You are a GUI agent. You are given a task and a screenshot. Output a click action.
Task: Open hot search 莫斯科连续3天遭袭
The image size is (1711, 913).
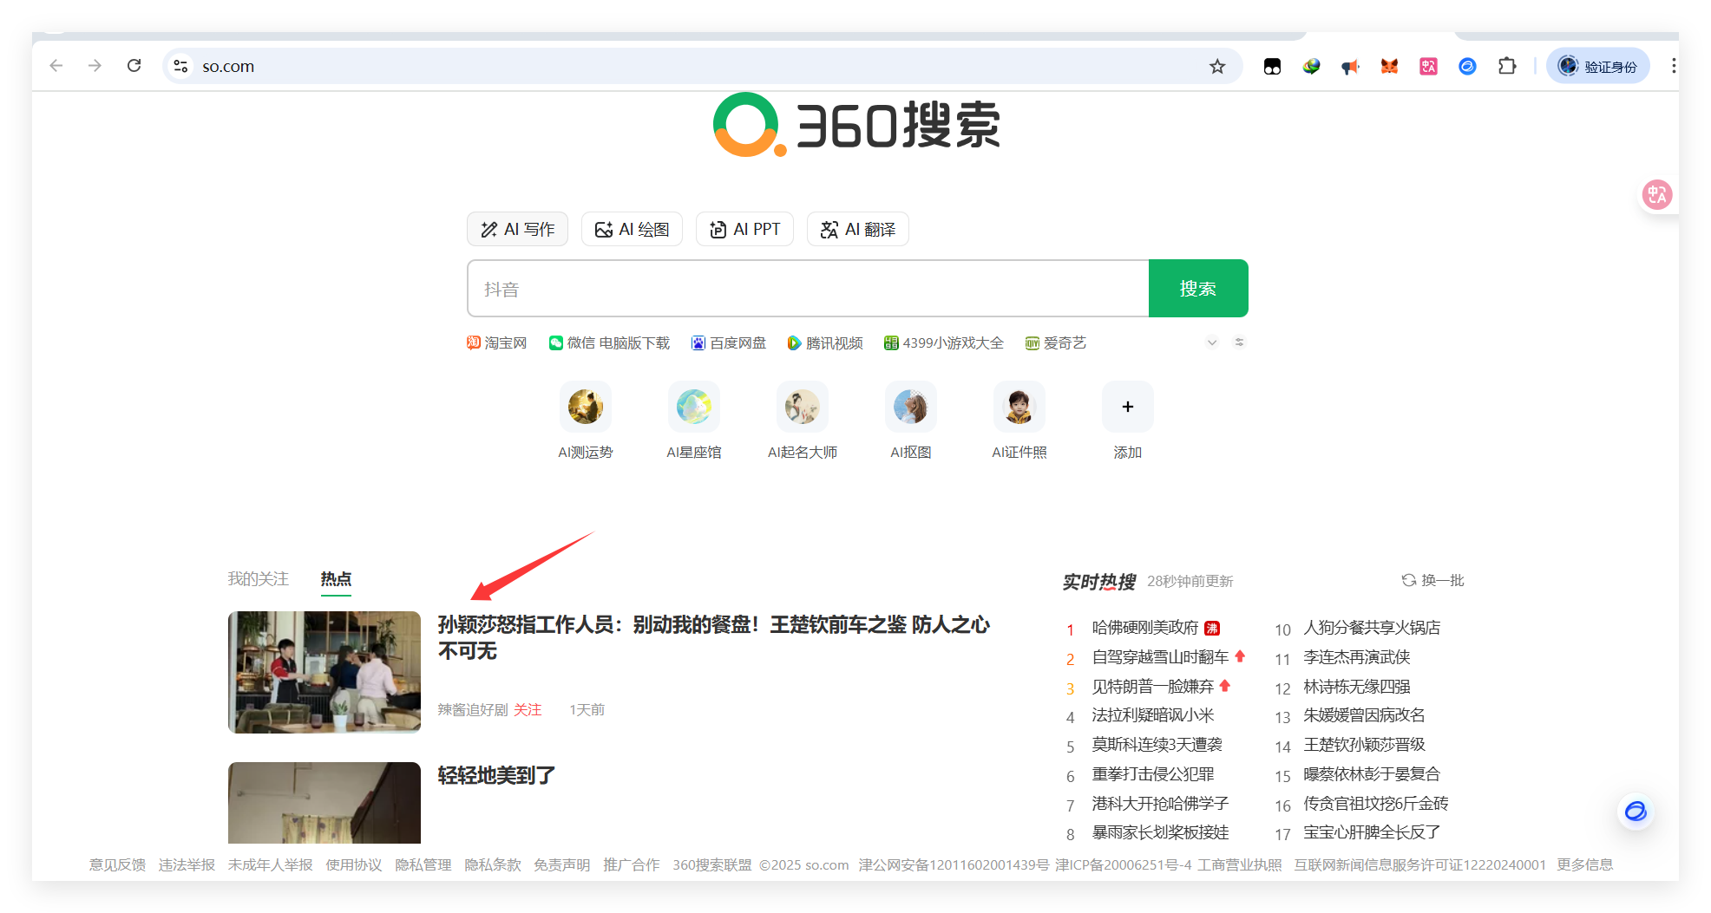click(x=1157, y=745)
